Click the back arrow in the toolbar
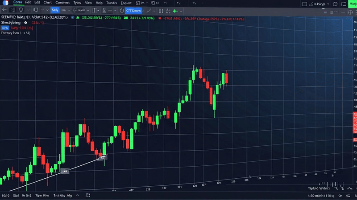Image resolution: width=357 pixels, height=200 pixels. [4, 10]
